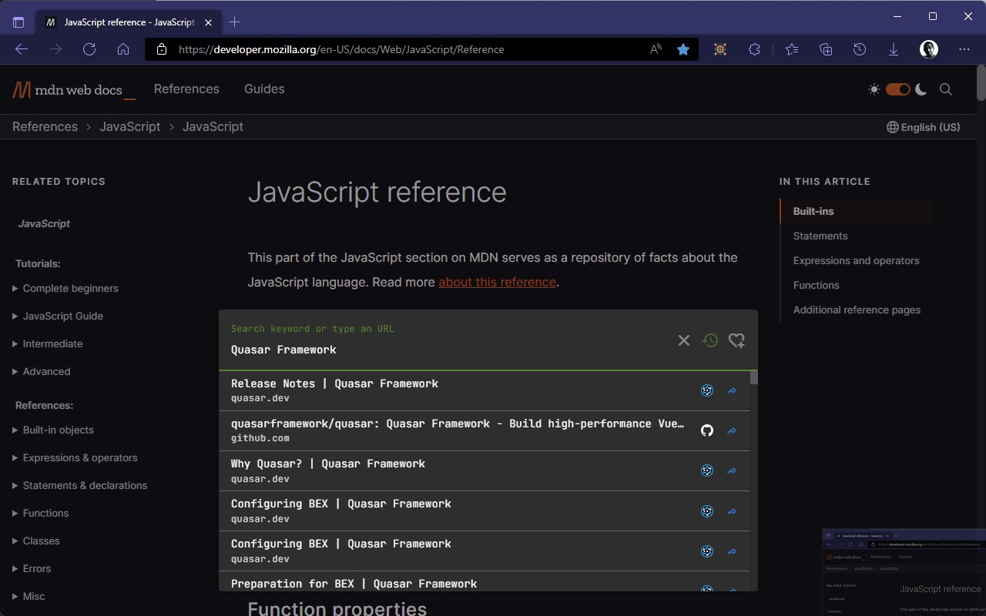The image size is (986, 616).
Task: Expand the Expressions & operators sidebar section
Action: tap(79, 457)
